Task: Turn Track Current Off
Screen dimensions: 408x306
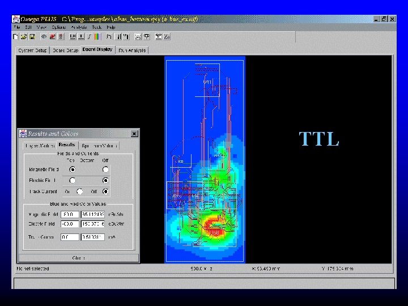Action: [105, 192]
